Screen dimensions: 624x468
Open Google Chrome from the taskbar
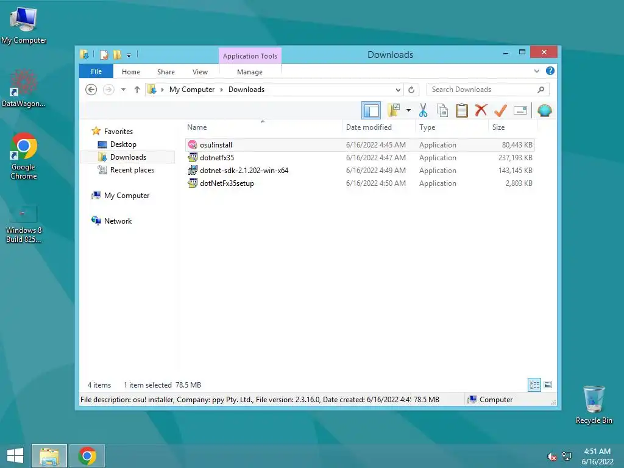(x=87, y=456)
